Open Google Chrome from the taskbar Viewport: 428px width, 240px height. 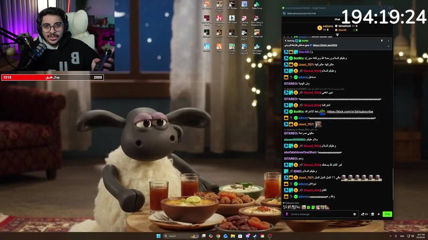(x=218, y=236)
